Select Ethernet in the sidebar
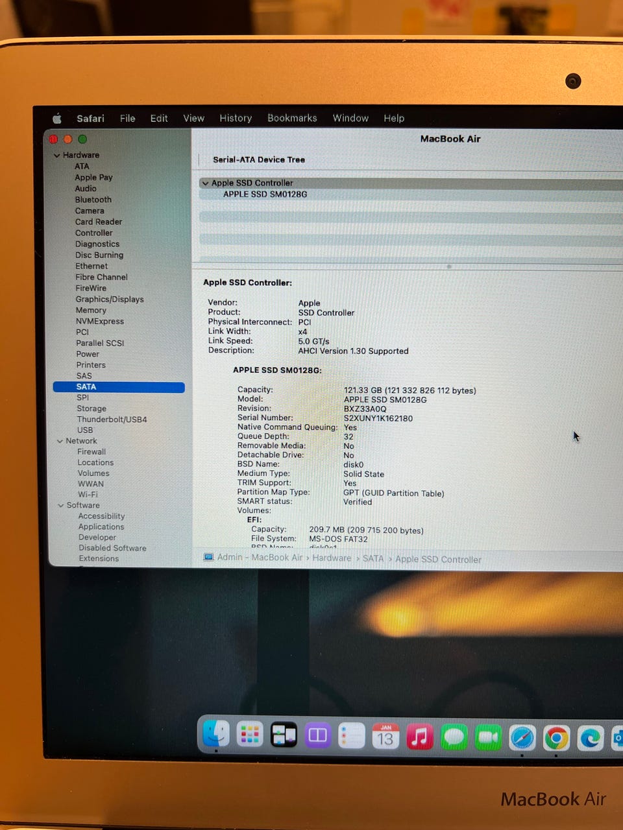This screenshot has width=623, height=830. (x=92, y=267)
